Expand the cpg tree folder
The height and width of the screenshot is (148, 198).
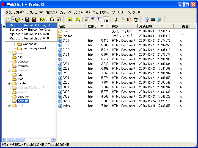(x=9, y=53)
